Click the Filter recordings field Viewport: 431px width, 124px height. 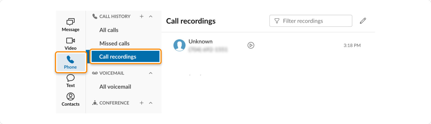pyautogui.click(x=311, y=21)
